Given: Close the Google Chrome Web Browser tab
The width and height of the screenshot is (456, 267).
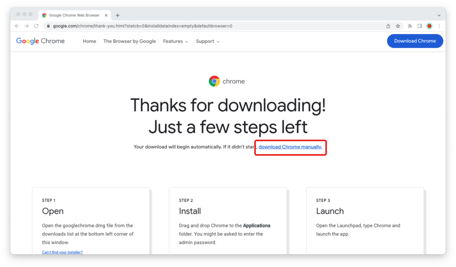Looking at the screenshot, I should point(106,16).
